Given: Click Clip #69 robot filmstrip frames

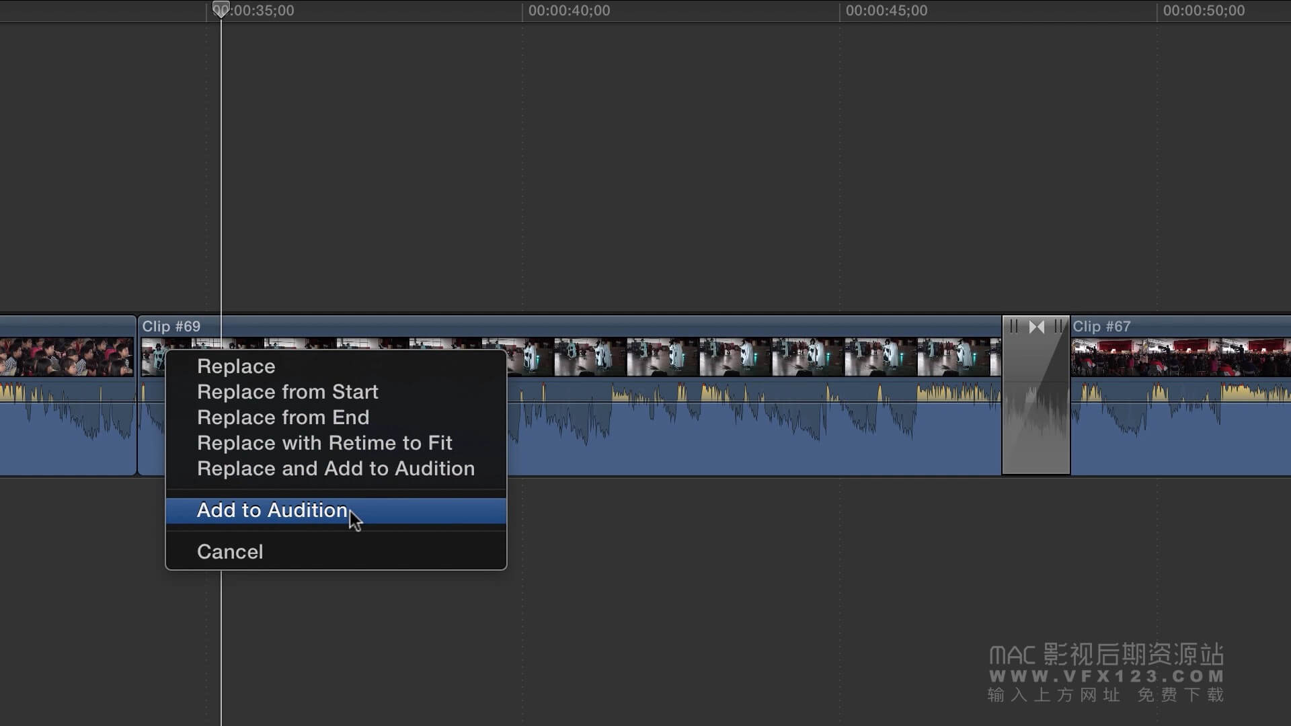Looking at the screenshot, I should (x=753, y=357).
